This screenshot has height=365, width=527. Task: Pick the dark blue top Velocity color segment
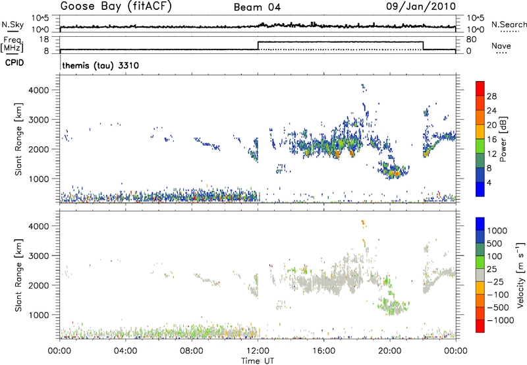coord(480,224)
